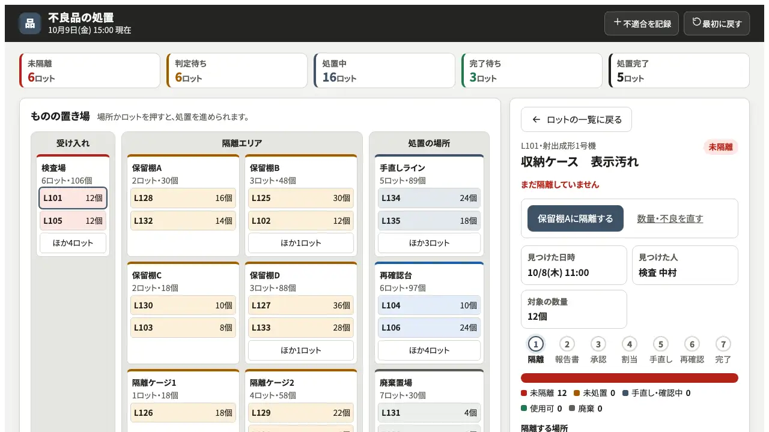Select lot L128 in 保留棚A

[x=183, y=198]
